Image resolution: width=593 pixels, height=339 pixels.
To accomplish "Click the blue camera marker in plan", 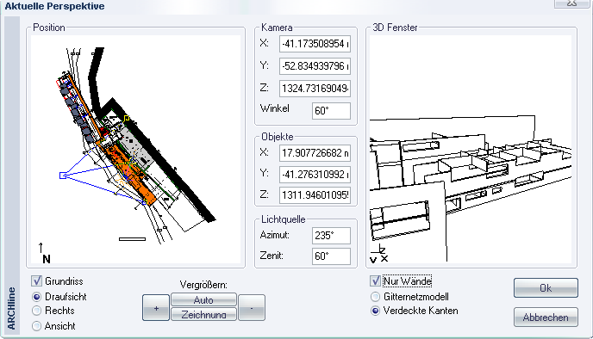I will tap(63, 176).
